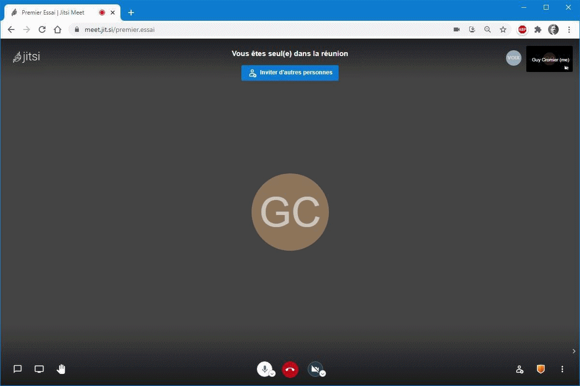Viewport: 580px width, 386px height.
Task: View site security lock info
Action: pyautogui.click(x=76, y=29)
